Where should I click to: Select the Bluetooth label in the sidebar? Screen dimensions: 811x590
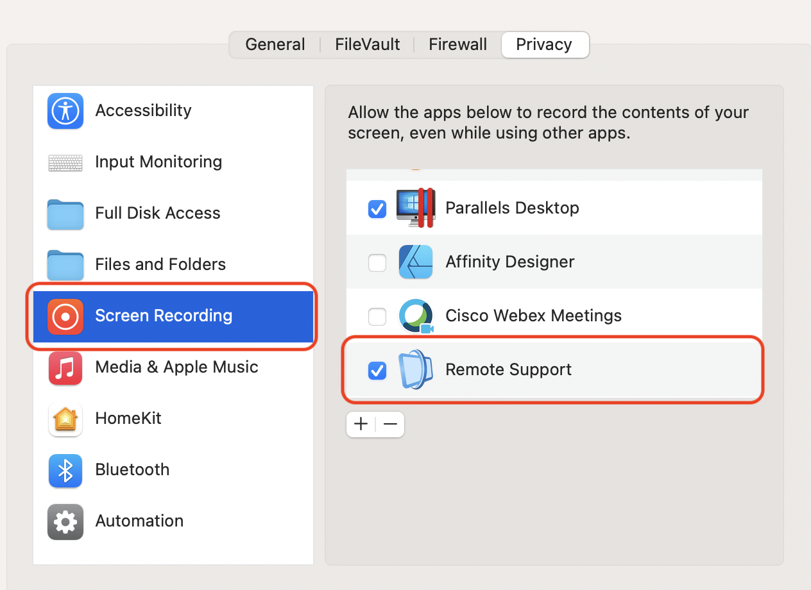click(x=132, y=469)
